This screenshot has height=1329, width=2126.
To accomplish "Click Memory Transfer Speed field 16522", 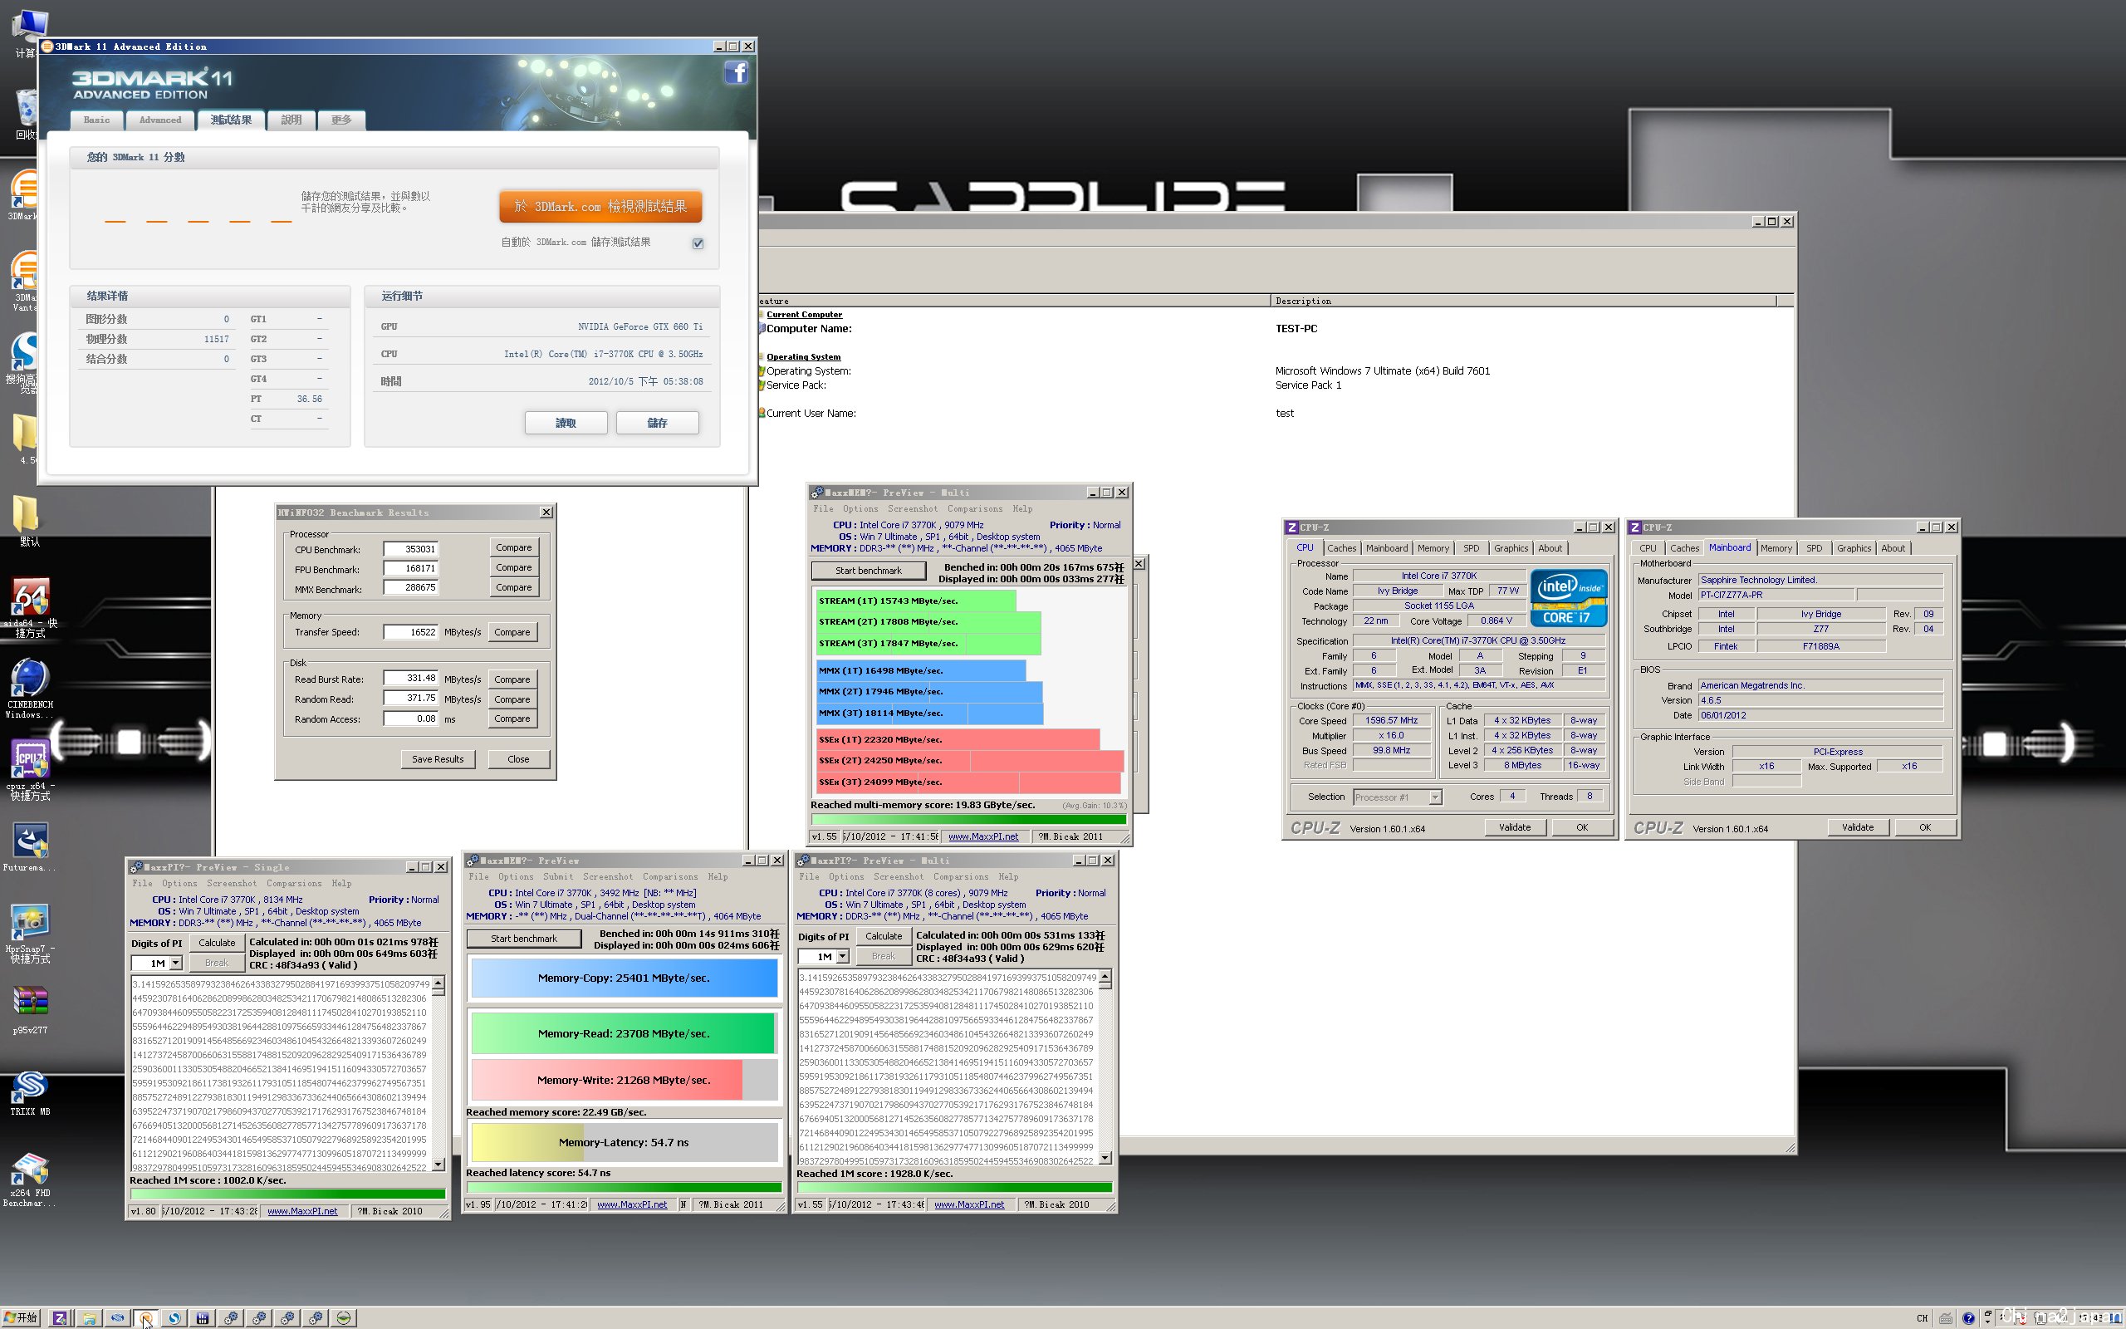I will [410, 632].
